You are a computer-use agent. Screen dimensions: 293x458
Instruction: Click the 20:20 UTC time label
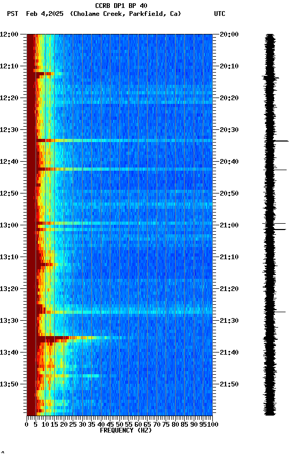point(229,98)
